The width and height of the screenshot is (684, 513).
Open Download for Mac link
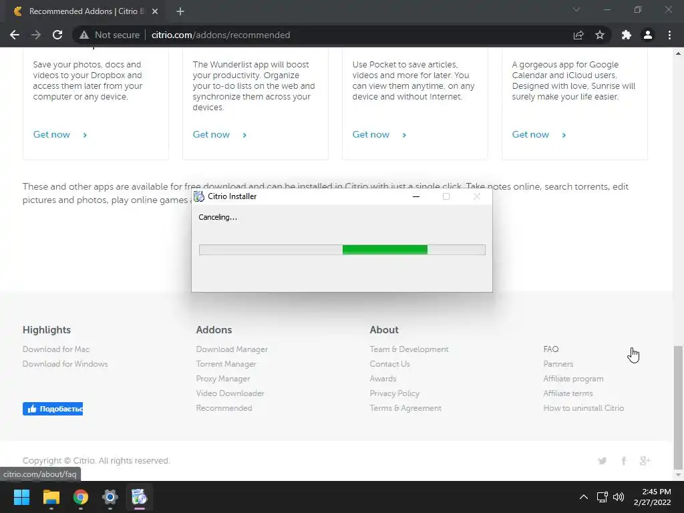tap(56, 349)
